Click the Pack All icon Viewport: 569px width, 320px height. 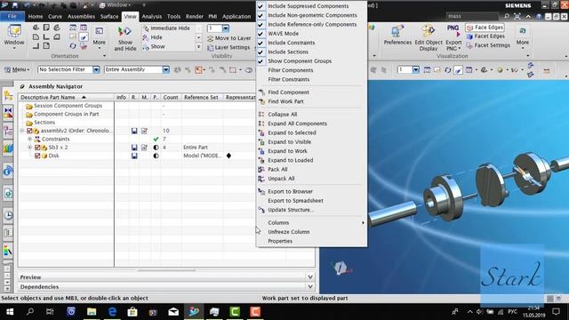(261, 170)
